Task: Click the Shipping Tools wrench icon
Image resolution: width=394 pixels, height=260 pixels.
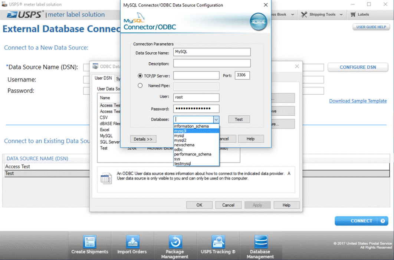Action: point(304,14)
